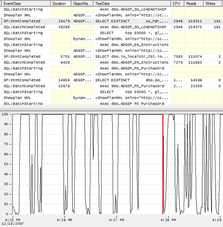Click the 4:28 PM label on the time axis
This screenshot has height=227, width=223.
168,220
